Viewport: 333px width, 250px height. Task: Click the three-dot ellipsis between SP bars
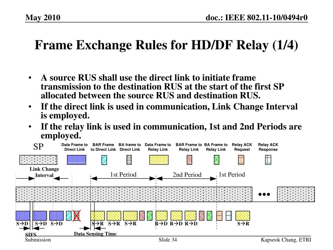[264, 194]
